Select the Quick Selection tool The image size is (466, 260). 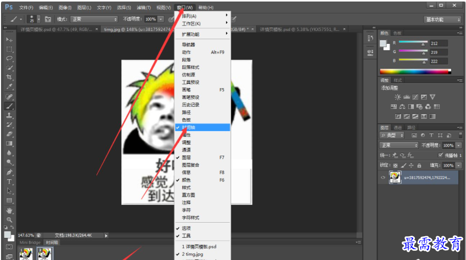(9, 68)
